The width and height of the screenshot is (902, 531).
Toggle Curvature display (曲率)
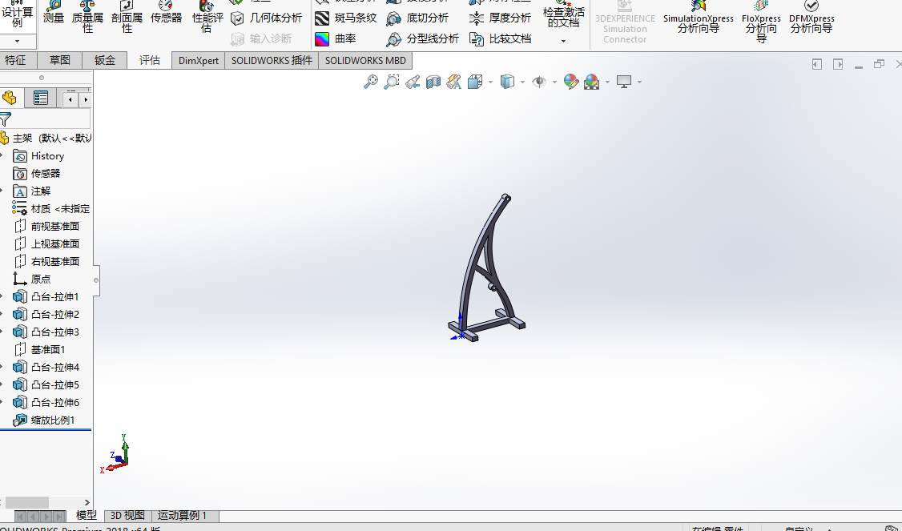(x=336, y=38)
